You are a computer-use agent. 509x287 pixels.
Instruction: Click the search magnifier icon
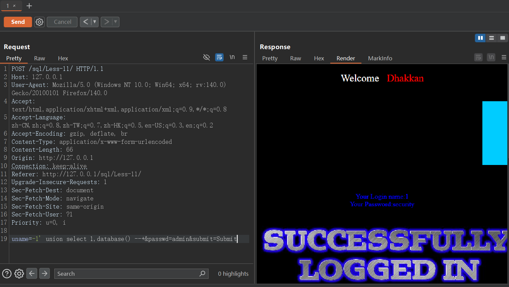coord(202,273)
